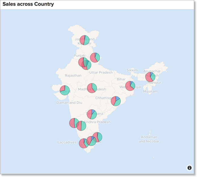Click the Sikkim map label
This screenshot has width=197, height=177.
(x=132, y=70)
